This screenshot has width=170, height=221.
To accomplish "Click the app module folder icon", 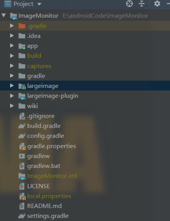I will point(22,46).
